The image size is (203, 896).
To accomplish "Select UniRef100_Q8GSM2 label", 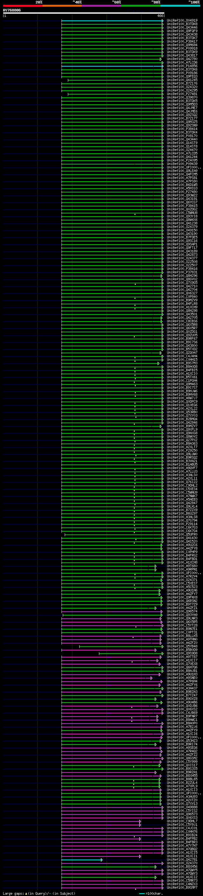I will (182, 758).
